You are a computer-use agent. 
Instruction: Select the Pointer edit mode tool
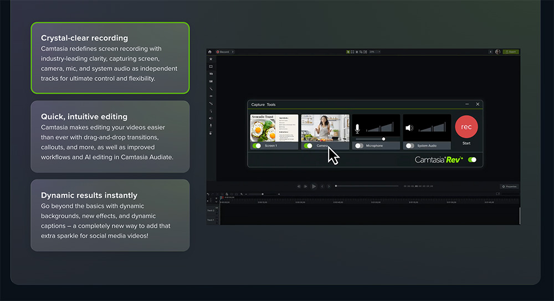(x=348, y=52)
